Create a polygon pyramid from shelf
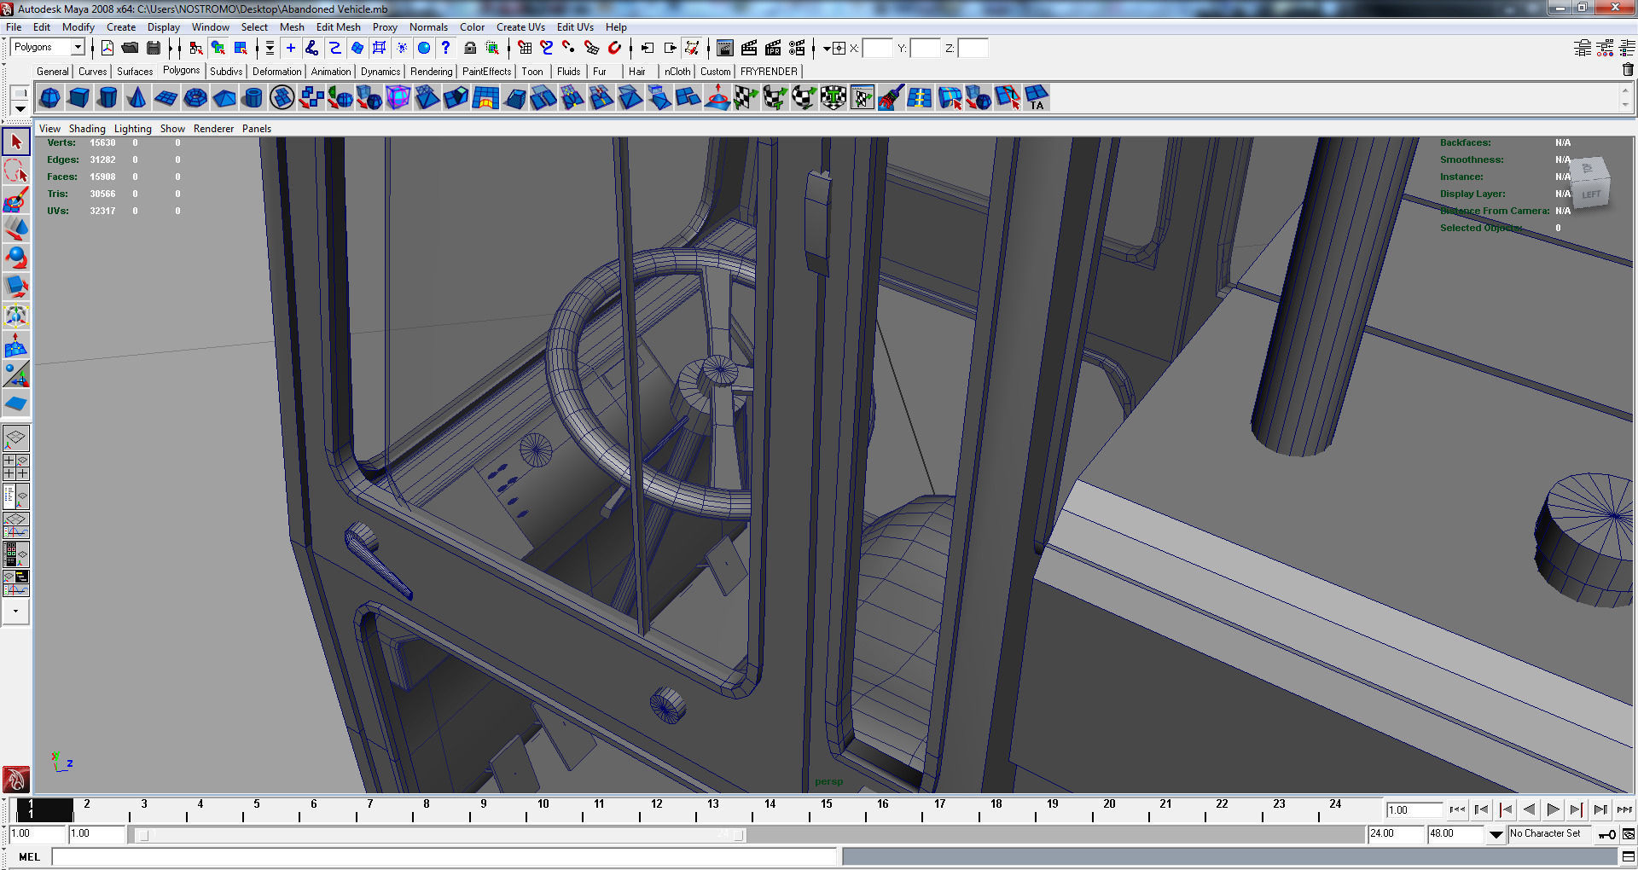The image size is (1638, 870). 224,98
